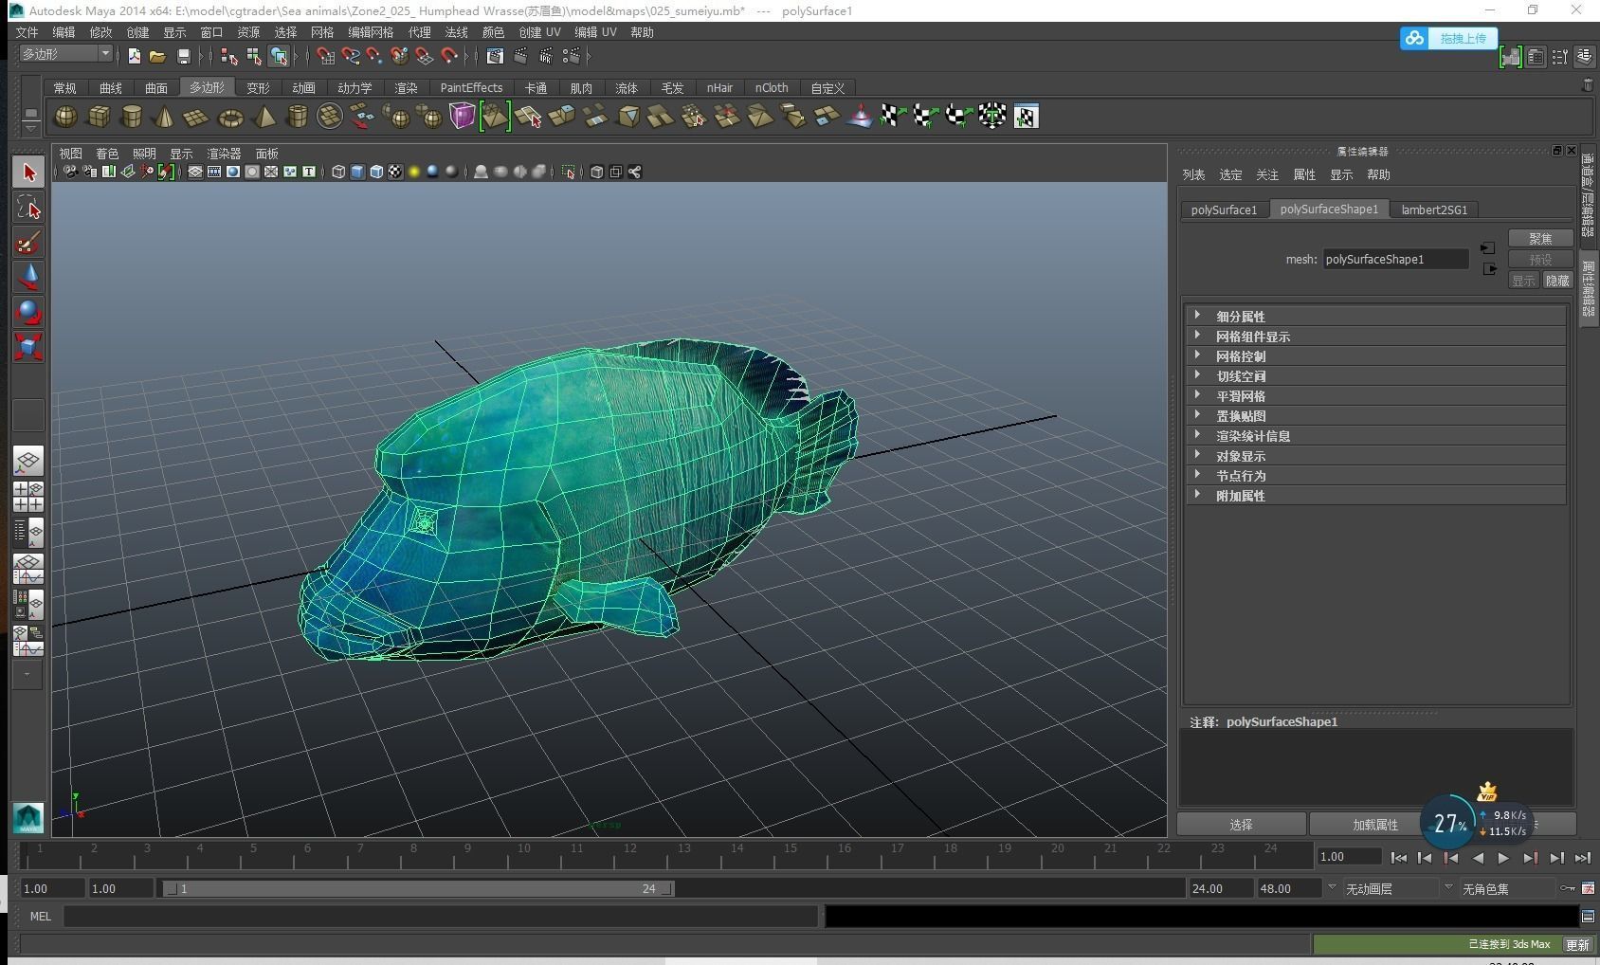1600x965 pixels.
Task: Toggle auto keyframe key icon
Action: [1567, 888]
